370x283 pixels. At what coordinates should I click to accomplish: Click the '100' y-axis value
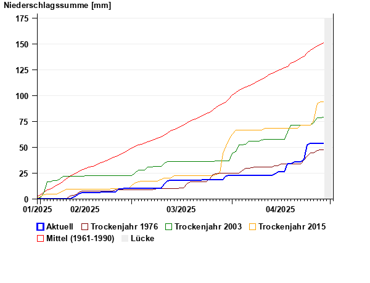(x=22, y=96)
